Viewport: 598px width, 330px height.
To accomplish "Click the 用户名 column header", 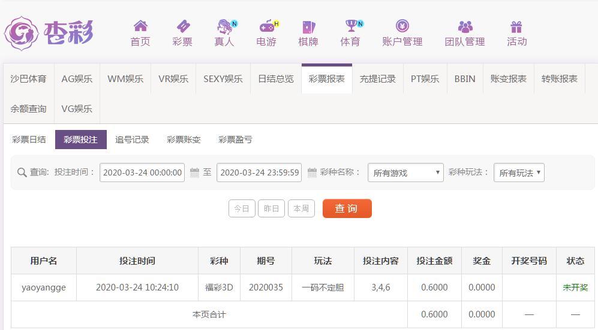I will 44,261.
